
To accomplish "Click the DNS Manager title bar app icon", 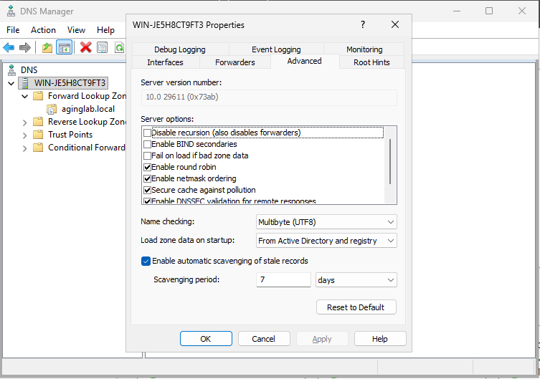I will (11, 11).
